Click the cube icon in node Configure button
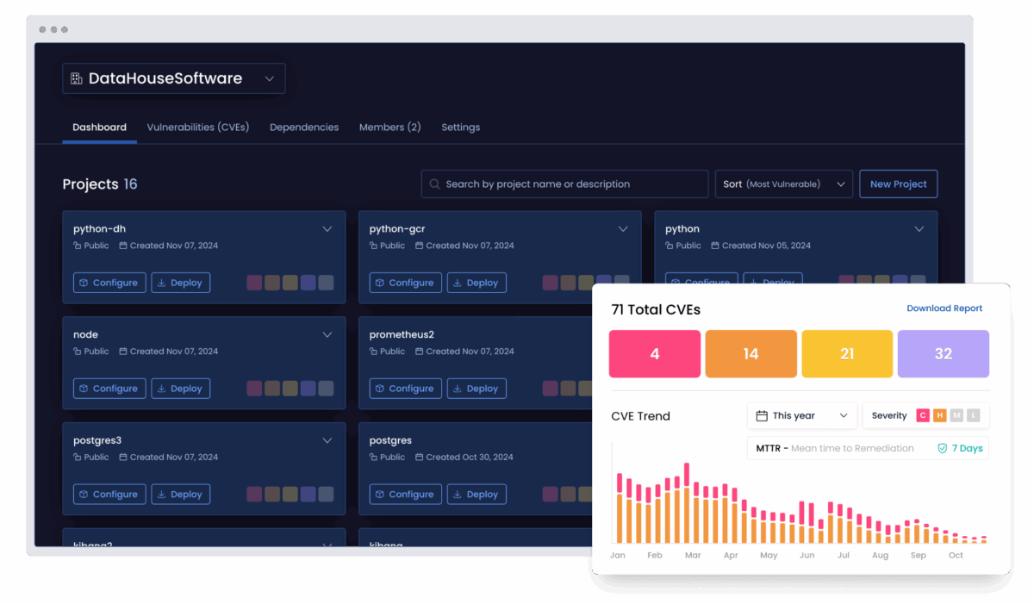The image size is (1034, 604). click(x=84, y=389)
